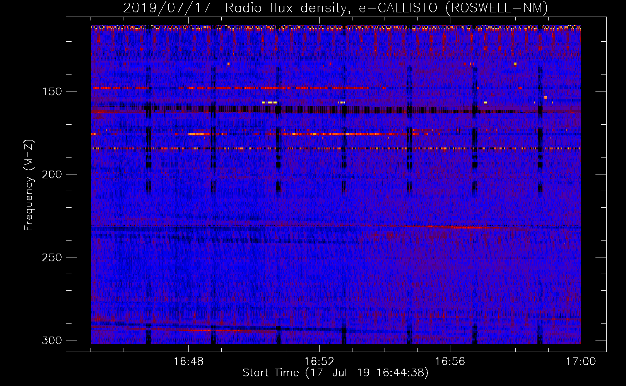Click the 150 frequency tick label

coord(51,91)
